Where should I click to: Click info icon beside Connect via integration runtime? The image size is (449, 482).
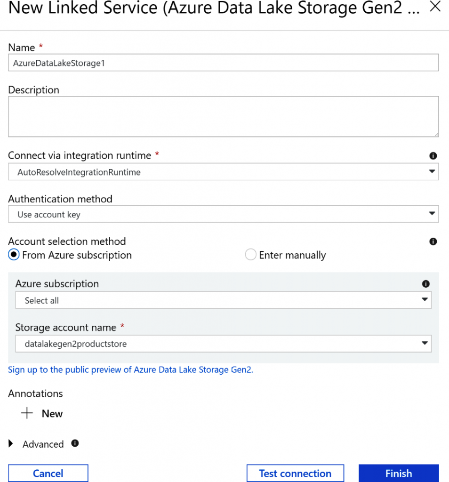point(433,156)
